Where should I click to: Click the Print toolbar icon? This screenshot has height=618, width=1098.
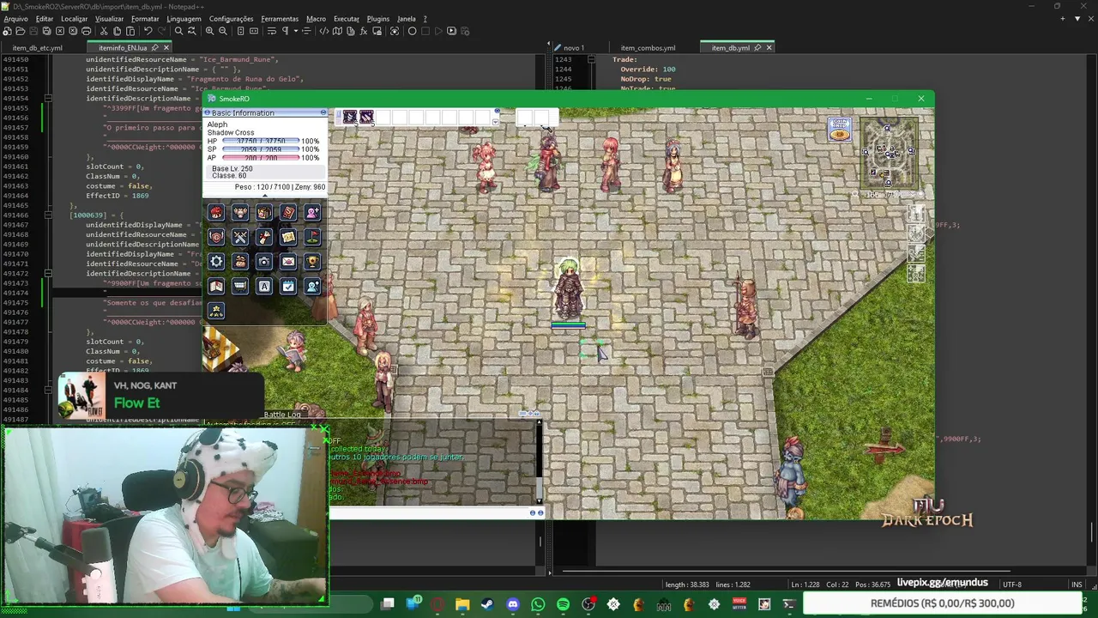(86, 31)
